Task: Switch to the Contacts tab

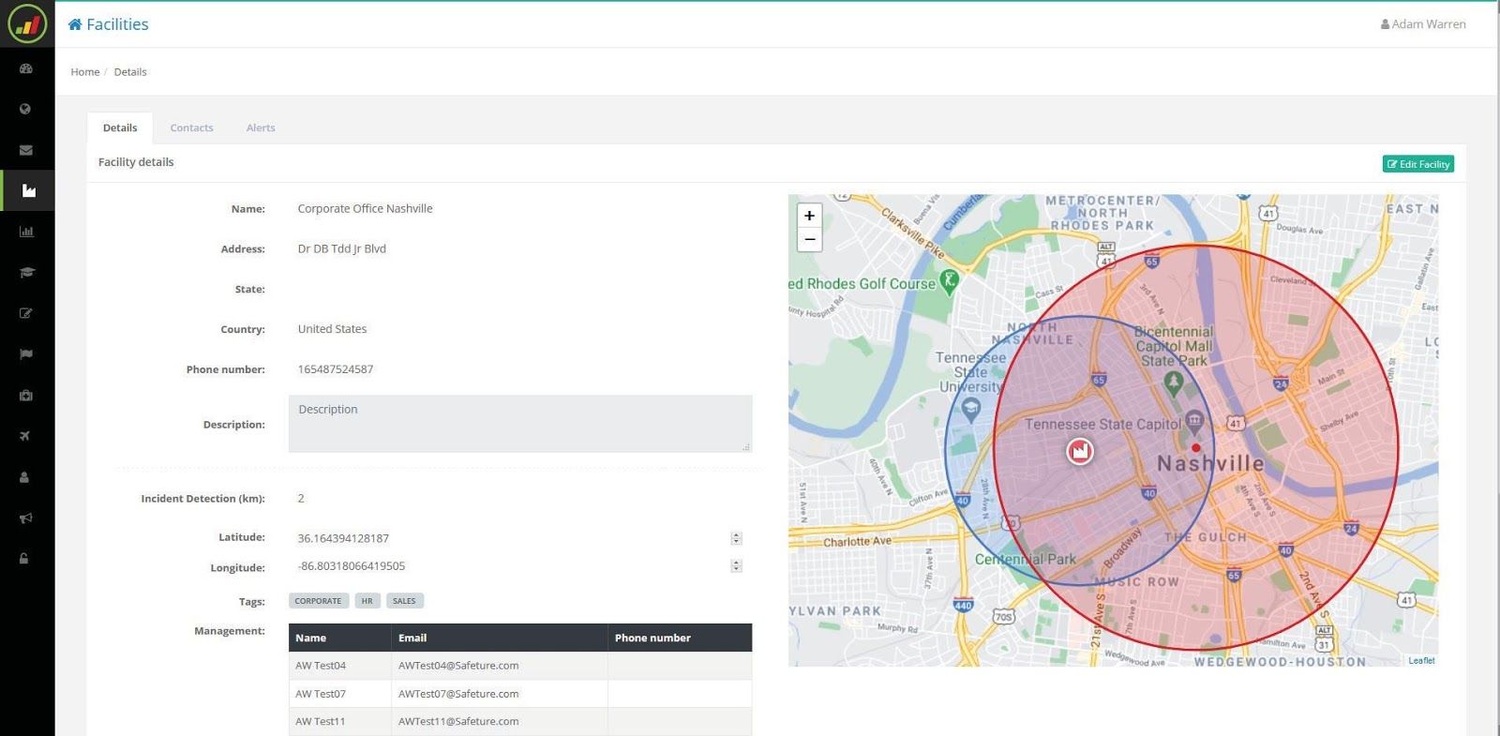Action: tap(191, 128)
